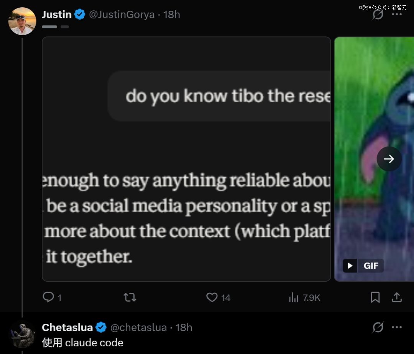The height and width of the screenshot is (354, 414).
Task: Visit the @JustinGorya handle link
Action: tap(122, 15)
